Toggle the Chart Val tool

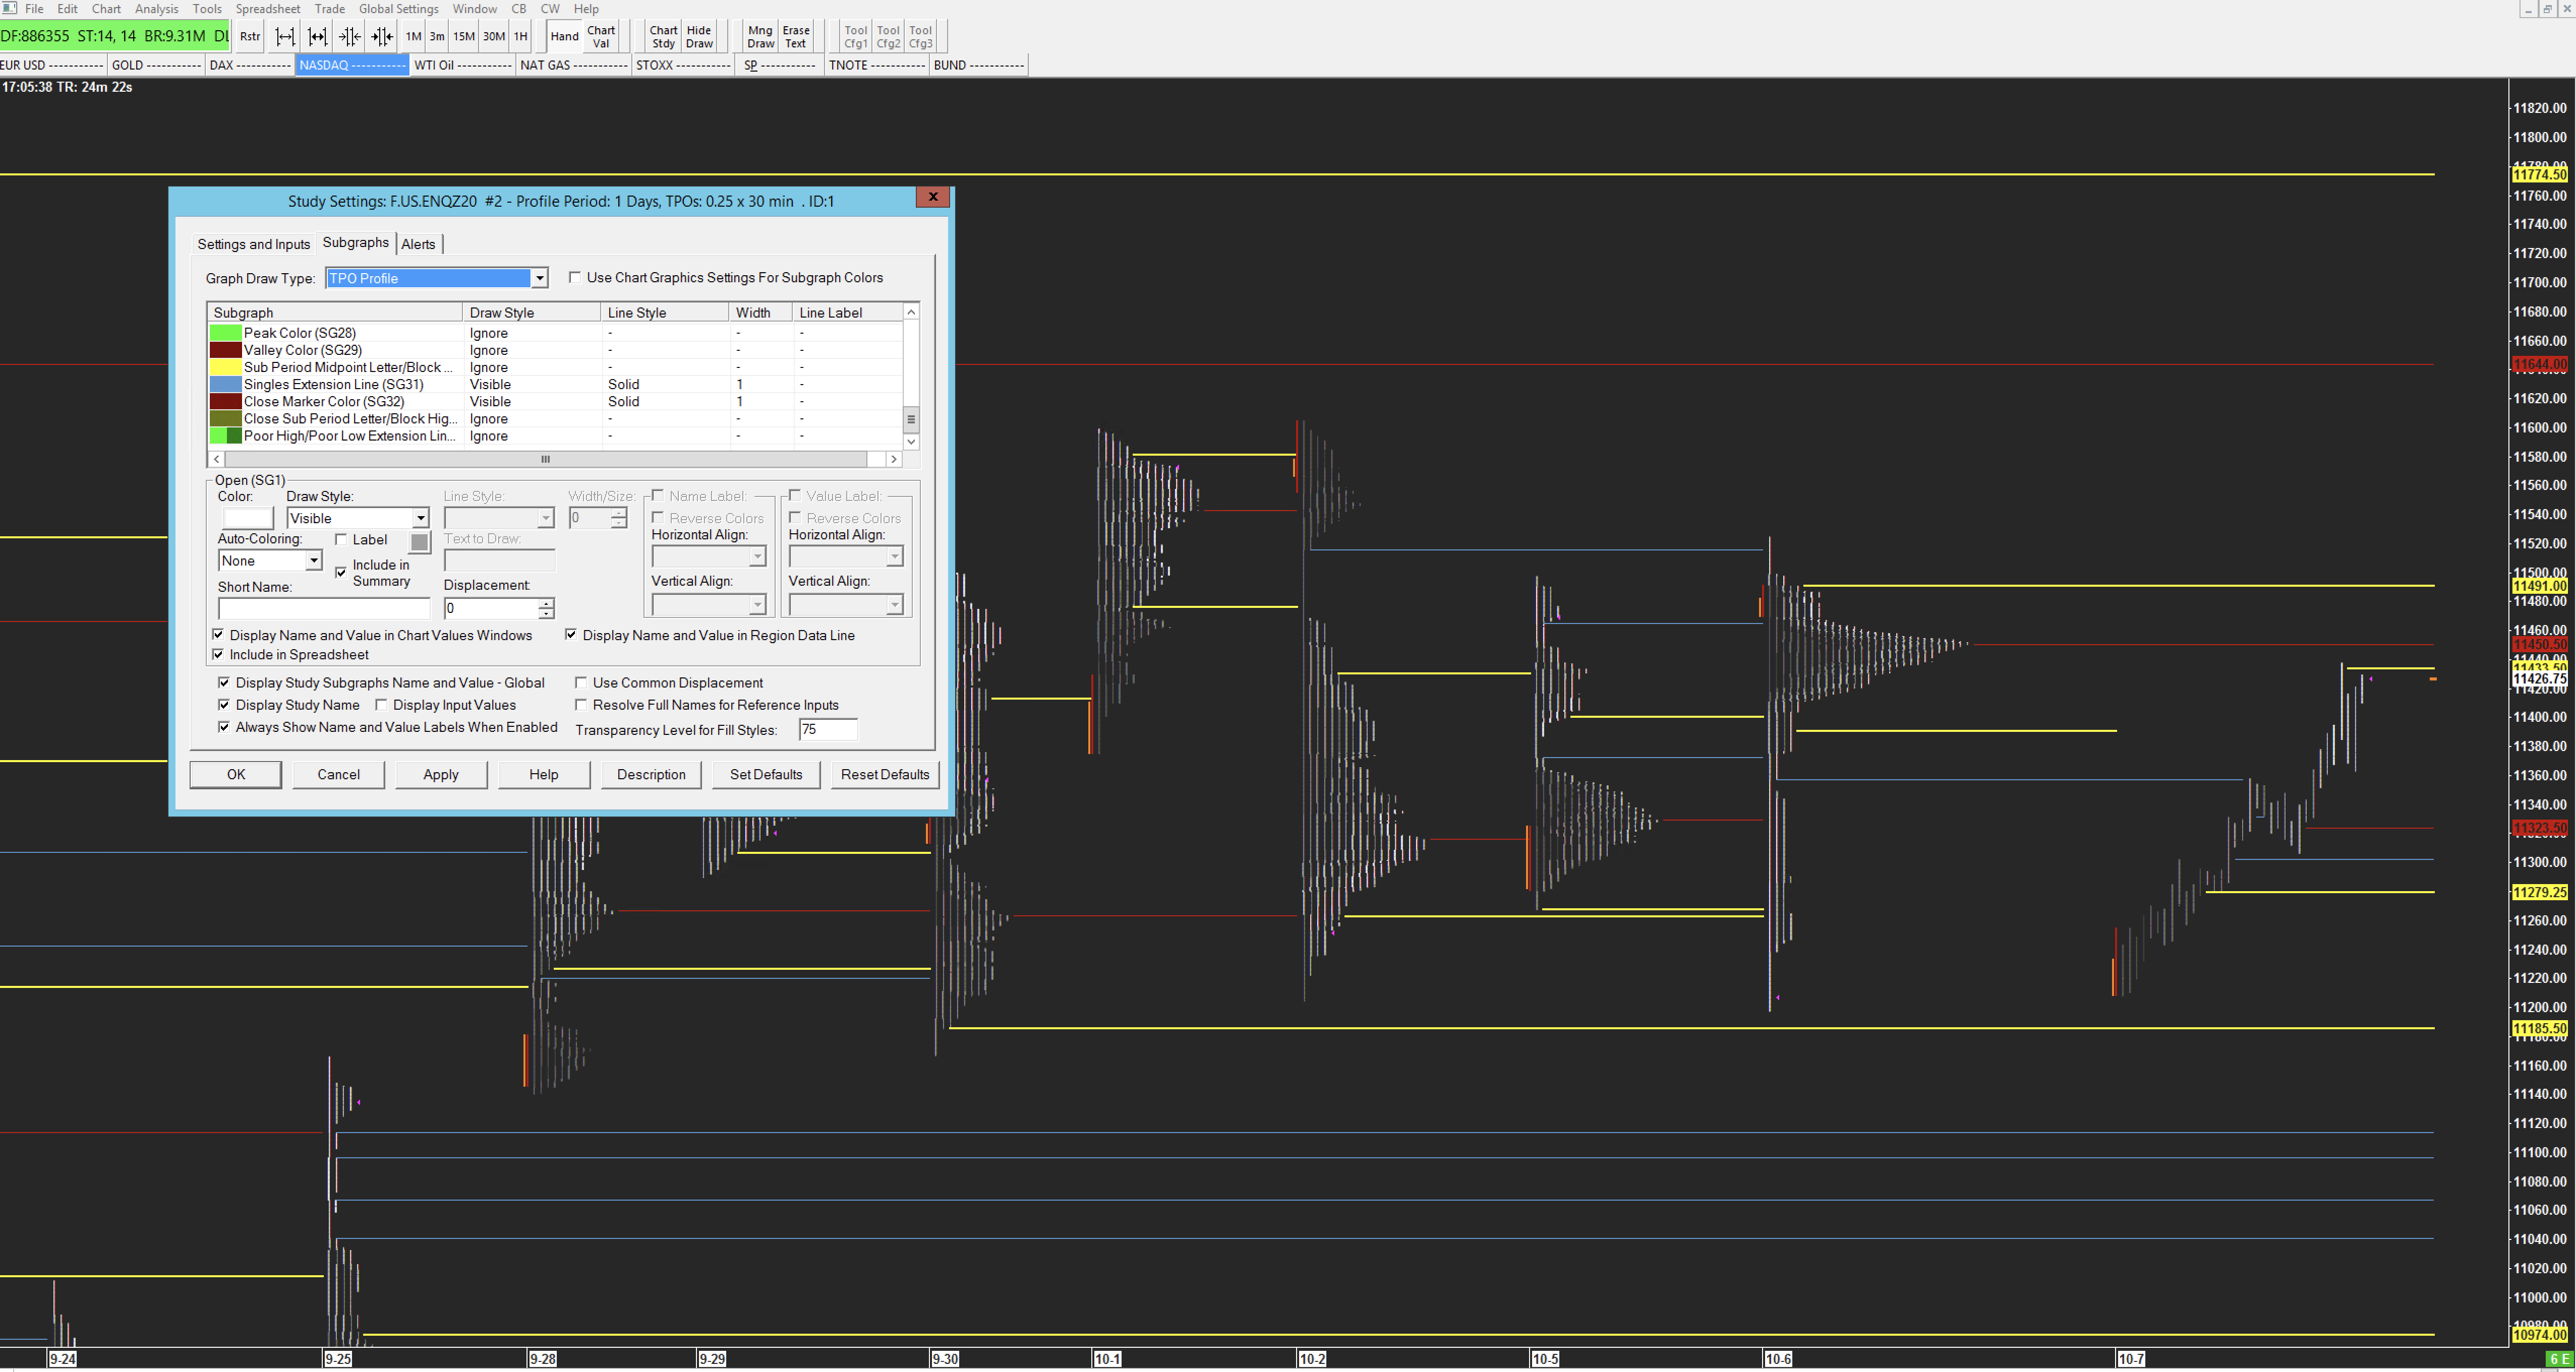[601, 36]
